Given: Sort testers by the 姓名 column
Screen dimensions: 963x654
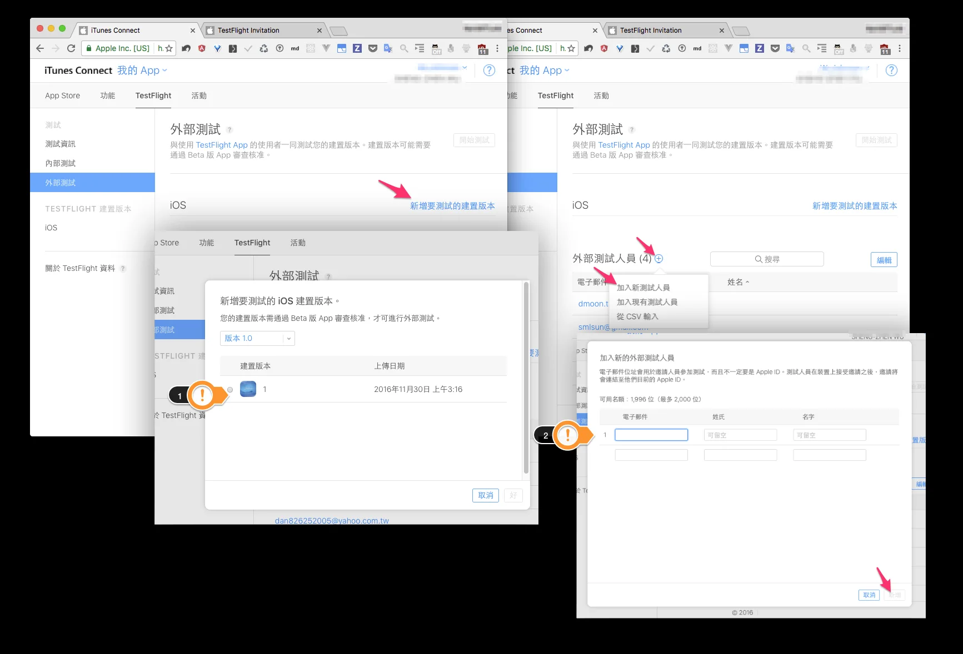Looking at the screenshot, I should tap(738, 282).
